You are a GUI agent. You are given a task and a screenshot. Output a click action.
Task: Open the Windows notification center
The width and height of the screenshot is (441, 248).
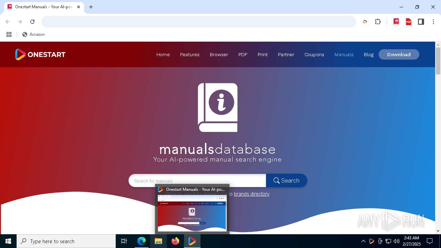tap(430, 241)
